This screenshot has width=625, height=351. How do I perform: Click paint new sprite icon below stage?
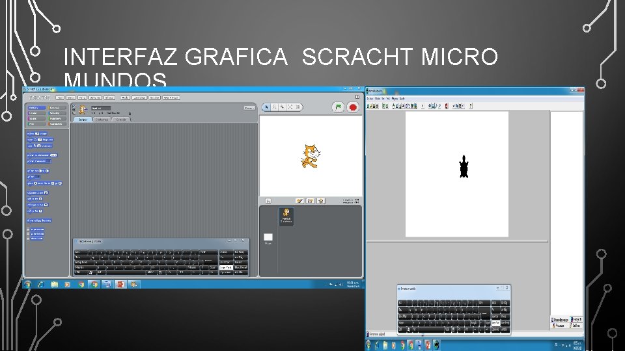click(299, 201)
